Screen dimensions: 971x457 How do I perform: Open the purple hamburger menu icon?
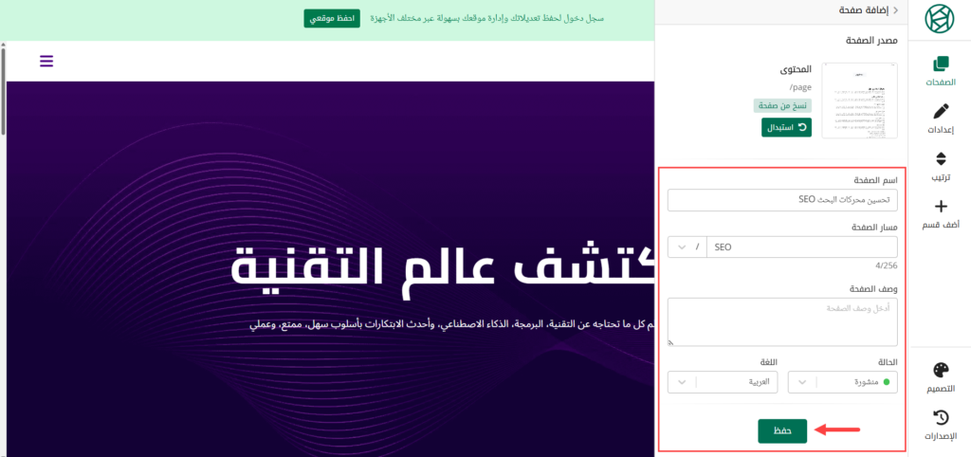click(46, 62)
